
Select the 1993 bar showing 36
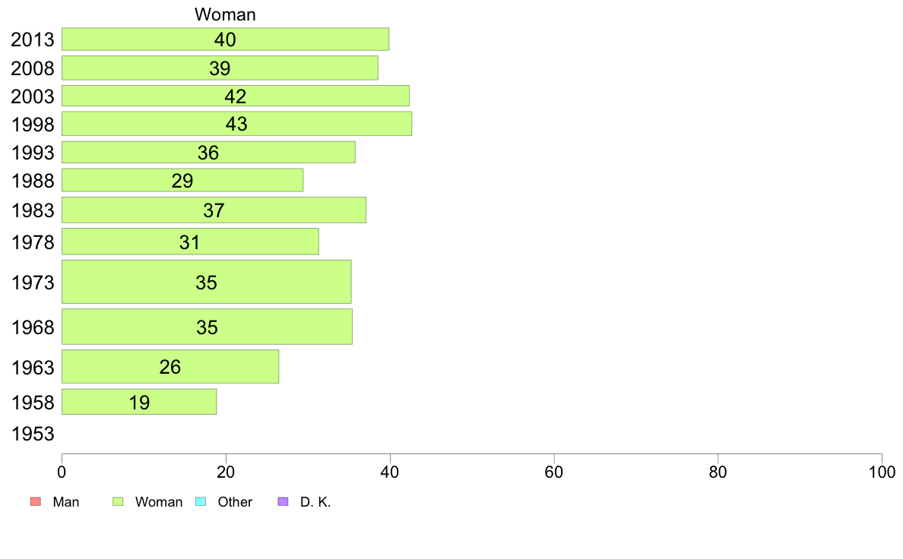(208, 152)
